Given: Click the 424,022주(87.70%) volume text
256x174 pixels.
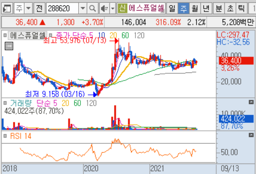Looking at the screenshot, I should 34,111.
